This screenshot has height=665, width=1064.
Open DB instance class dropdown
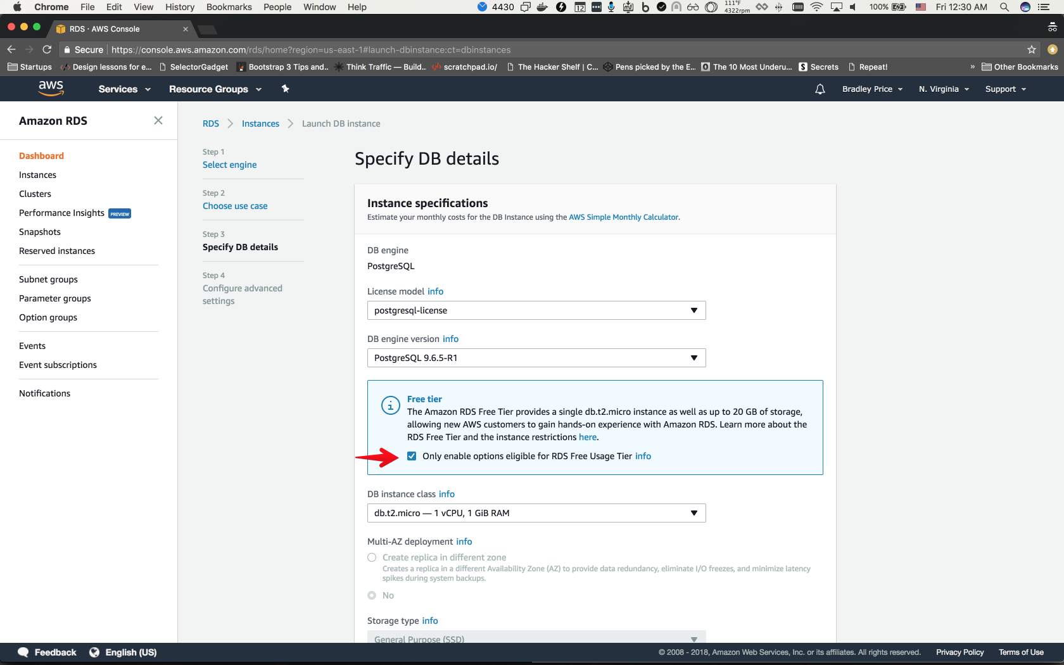coord(536,513)
